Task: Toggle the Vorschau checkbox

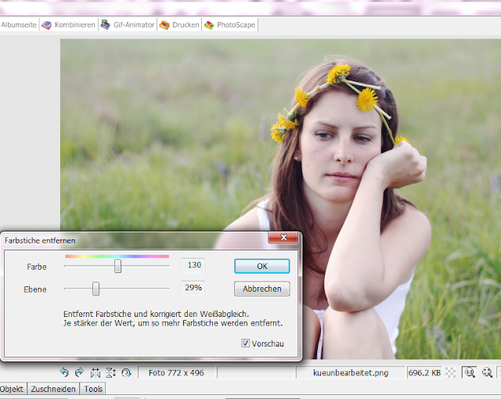Action: [x=246, y=343]
